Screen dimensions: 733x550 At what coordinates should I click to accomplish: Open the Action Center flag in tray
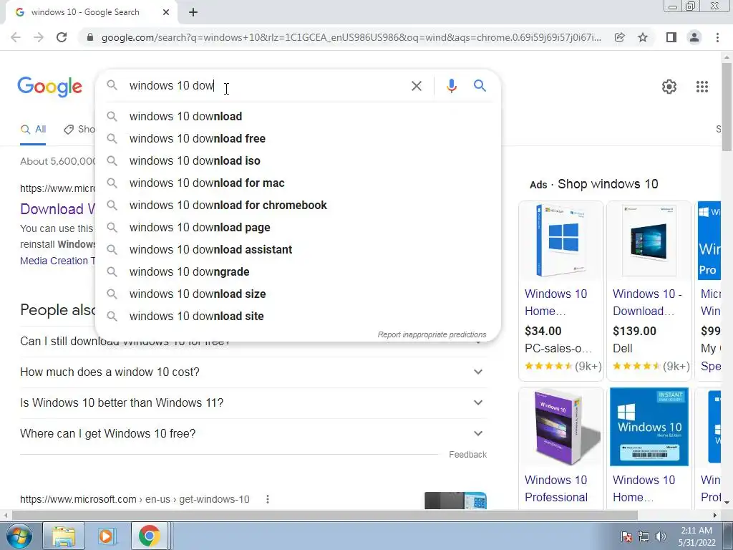click(x=626, y=536)
